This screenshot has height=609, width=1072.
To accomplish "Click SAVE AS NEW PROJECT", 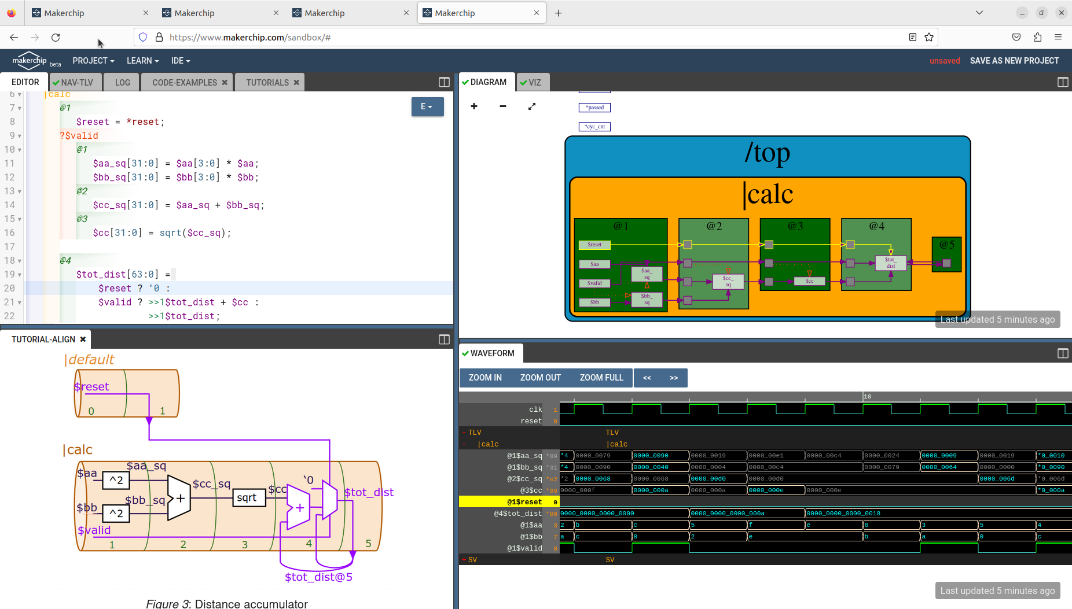I will pos(1014,60).
